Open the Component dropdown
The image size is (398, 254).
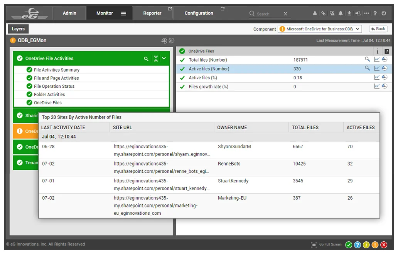320,29
